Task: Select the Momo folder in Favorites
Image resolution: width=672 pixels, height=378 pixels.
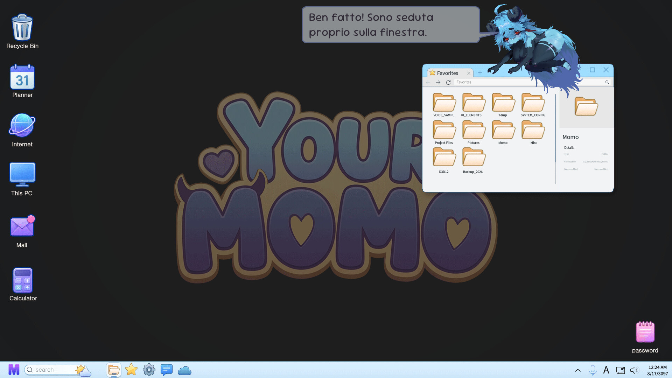Action: [x=503, y=132]
